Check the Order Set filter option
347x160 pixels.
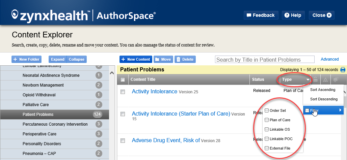click(267, 110)
